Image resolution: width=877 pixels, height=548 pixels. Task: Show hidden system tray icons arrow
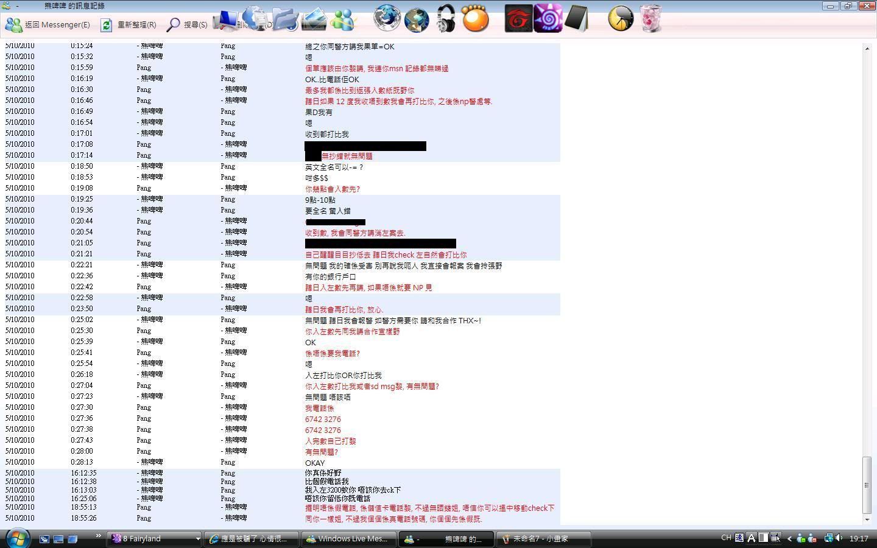point(789,538)
